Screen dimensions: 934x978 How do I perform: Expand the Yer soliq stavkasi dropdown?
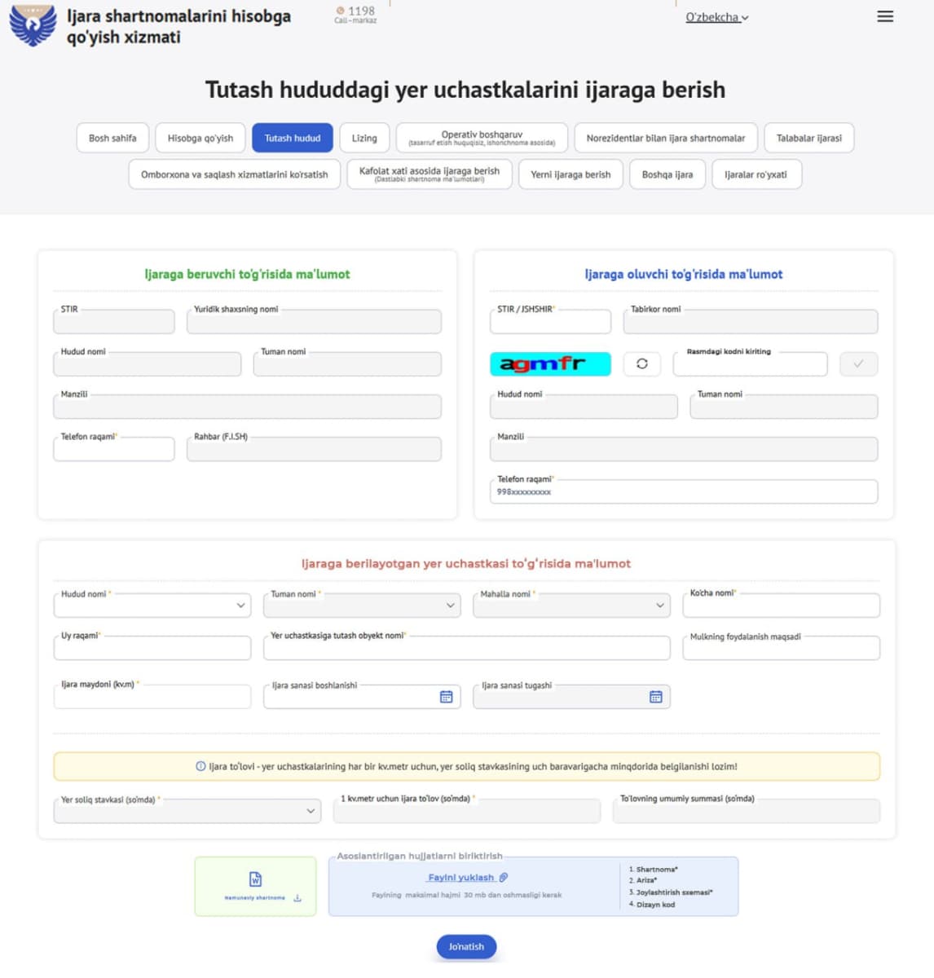click(x=311, y=810)
